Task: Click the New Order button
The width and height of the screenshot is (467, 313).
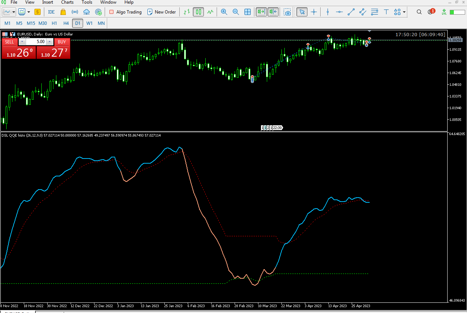Action: (x=161, y=12)
